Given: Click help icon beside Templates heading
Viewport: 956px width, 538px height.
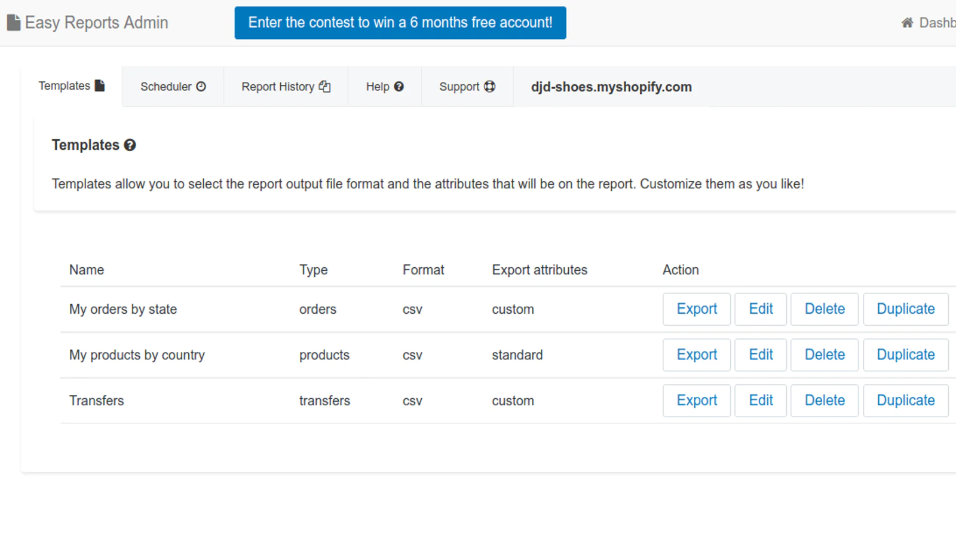Looking at the screenshot, I should click(130, 145).
